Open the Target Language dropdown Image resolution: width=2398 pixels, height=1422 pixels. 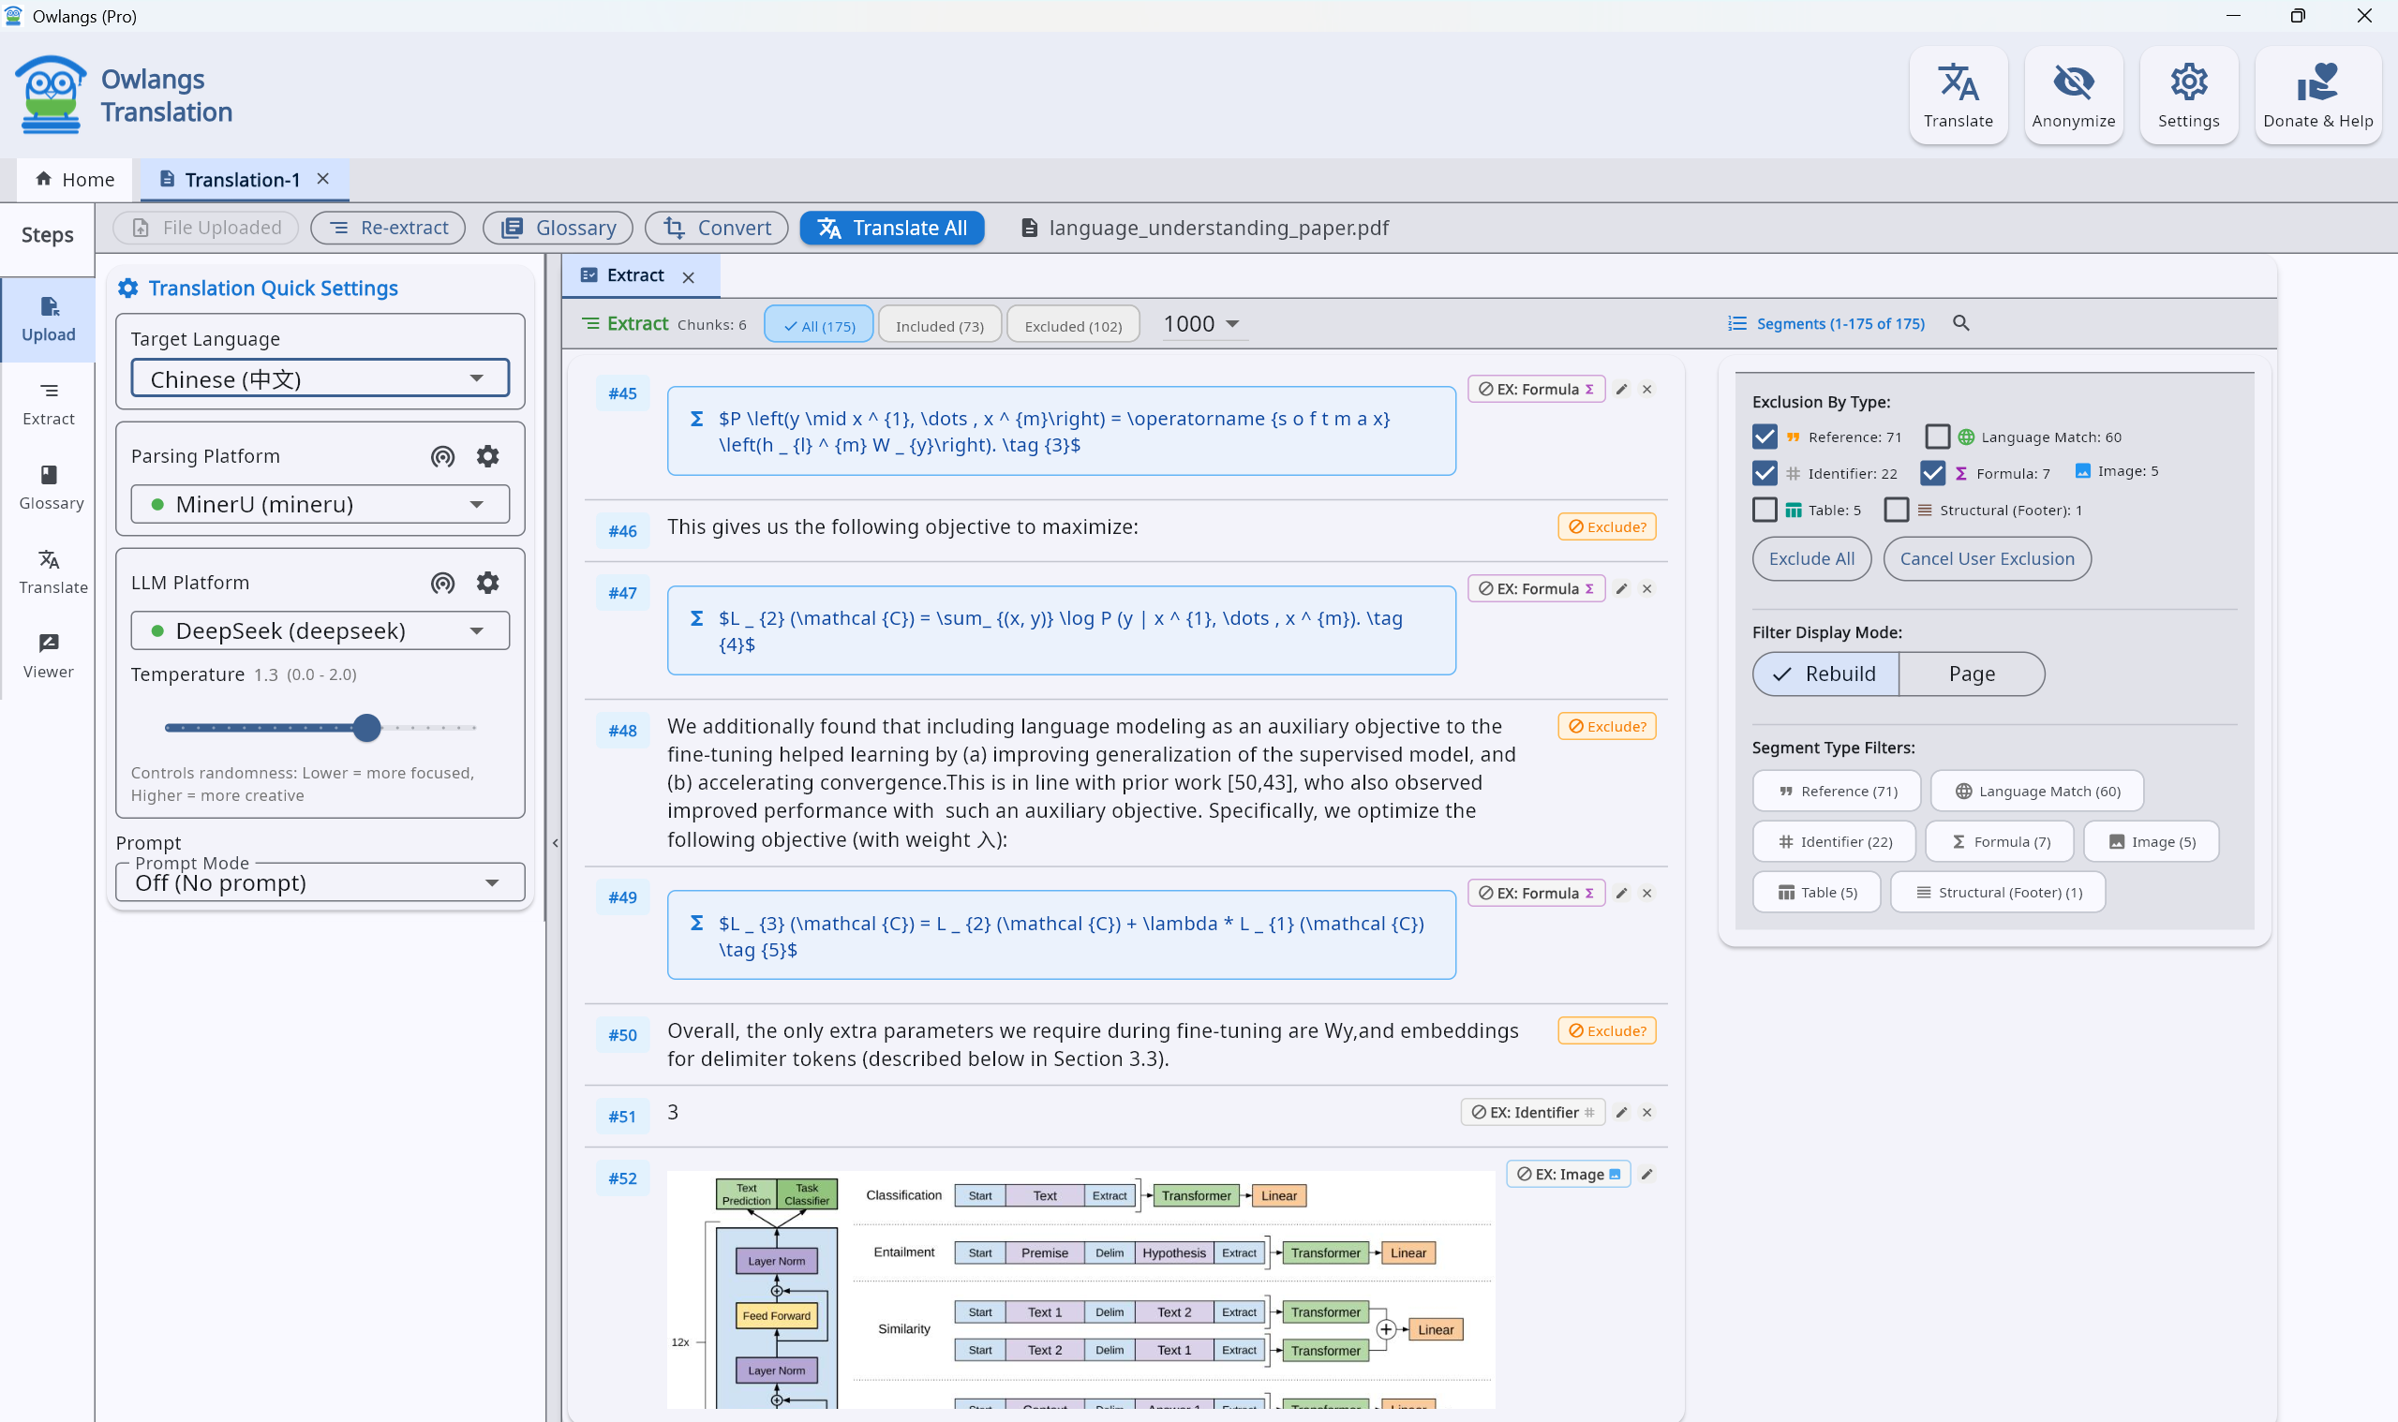coord(320,378)
